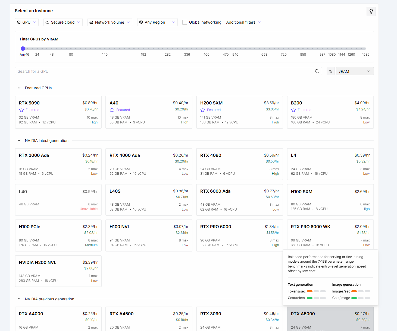Image resolution: width=397 pixels, height=331 pixels.
Task: Choose the RTX A4000 card
Action: [x=58, y=319]
